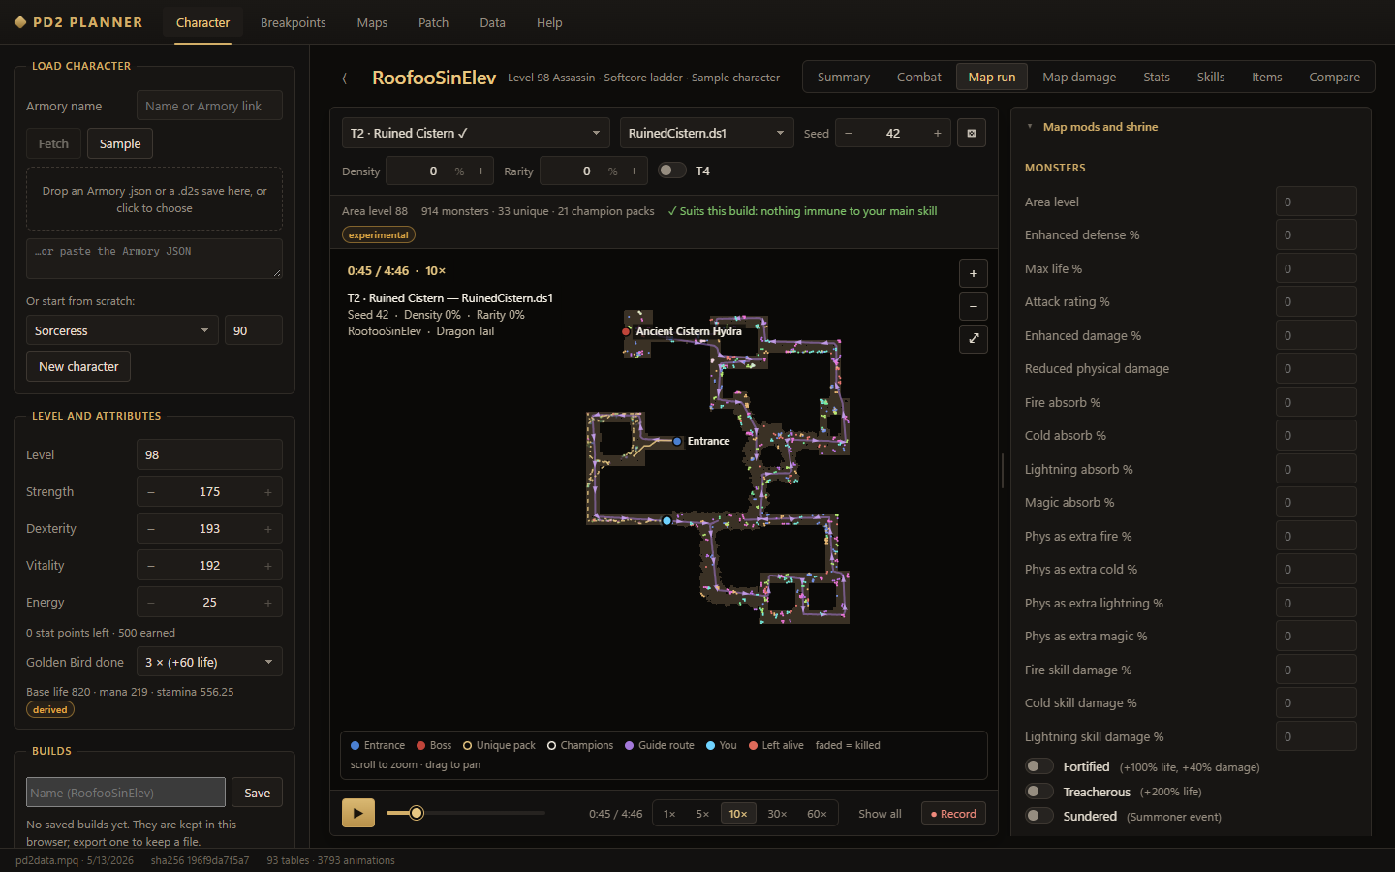Image resolution: width=1395 pixels, height=872 pixels.
Task: Click the PD2 Planner logo icon
Action: pos(20,22)
